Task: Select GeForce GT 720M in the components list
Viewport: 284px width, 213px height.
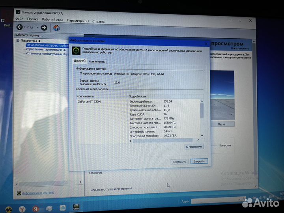Action: [x=89, y=101]
